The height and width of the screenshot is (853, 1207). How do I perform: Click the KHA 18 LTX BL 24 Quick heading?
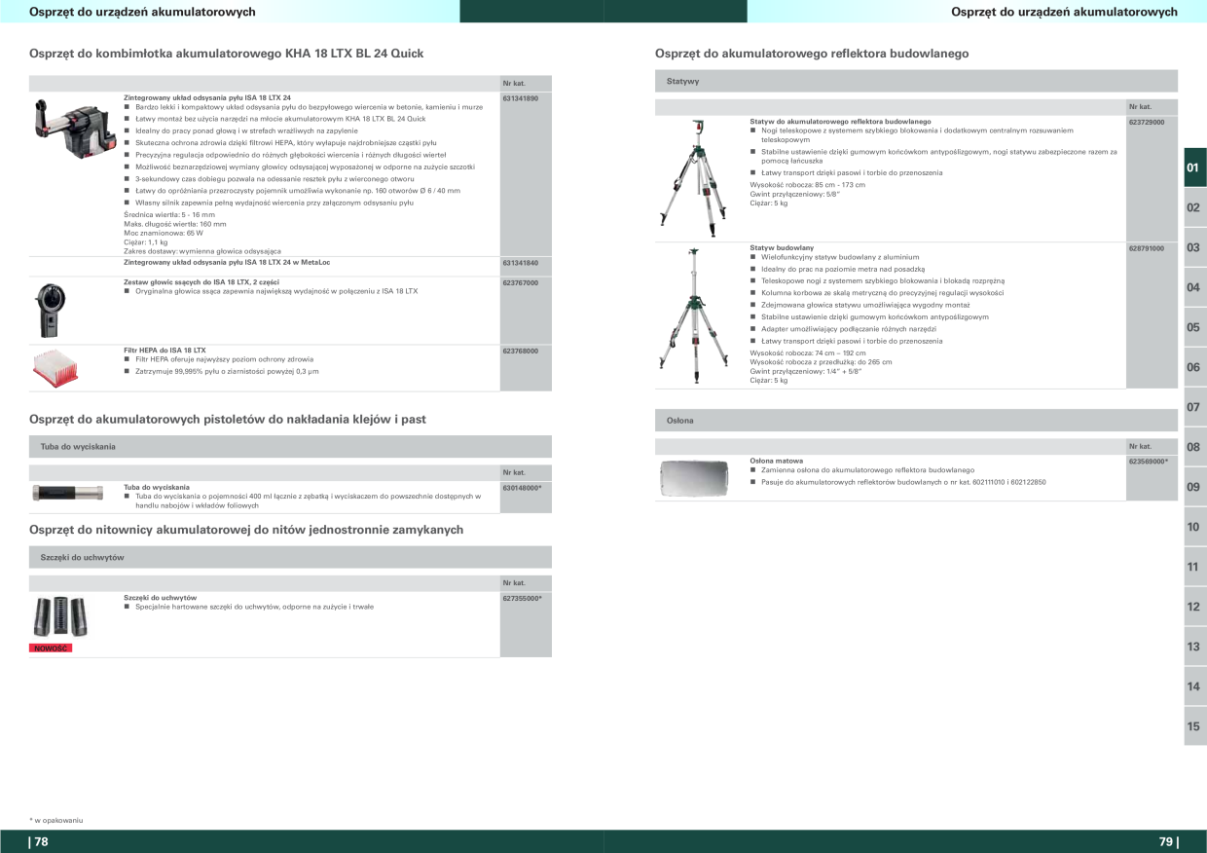tap(227, 53)
